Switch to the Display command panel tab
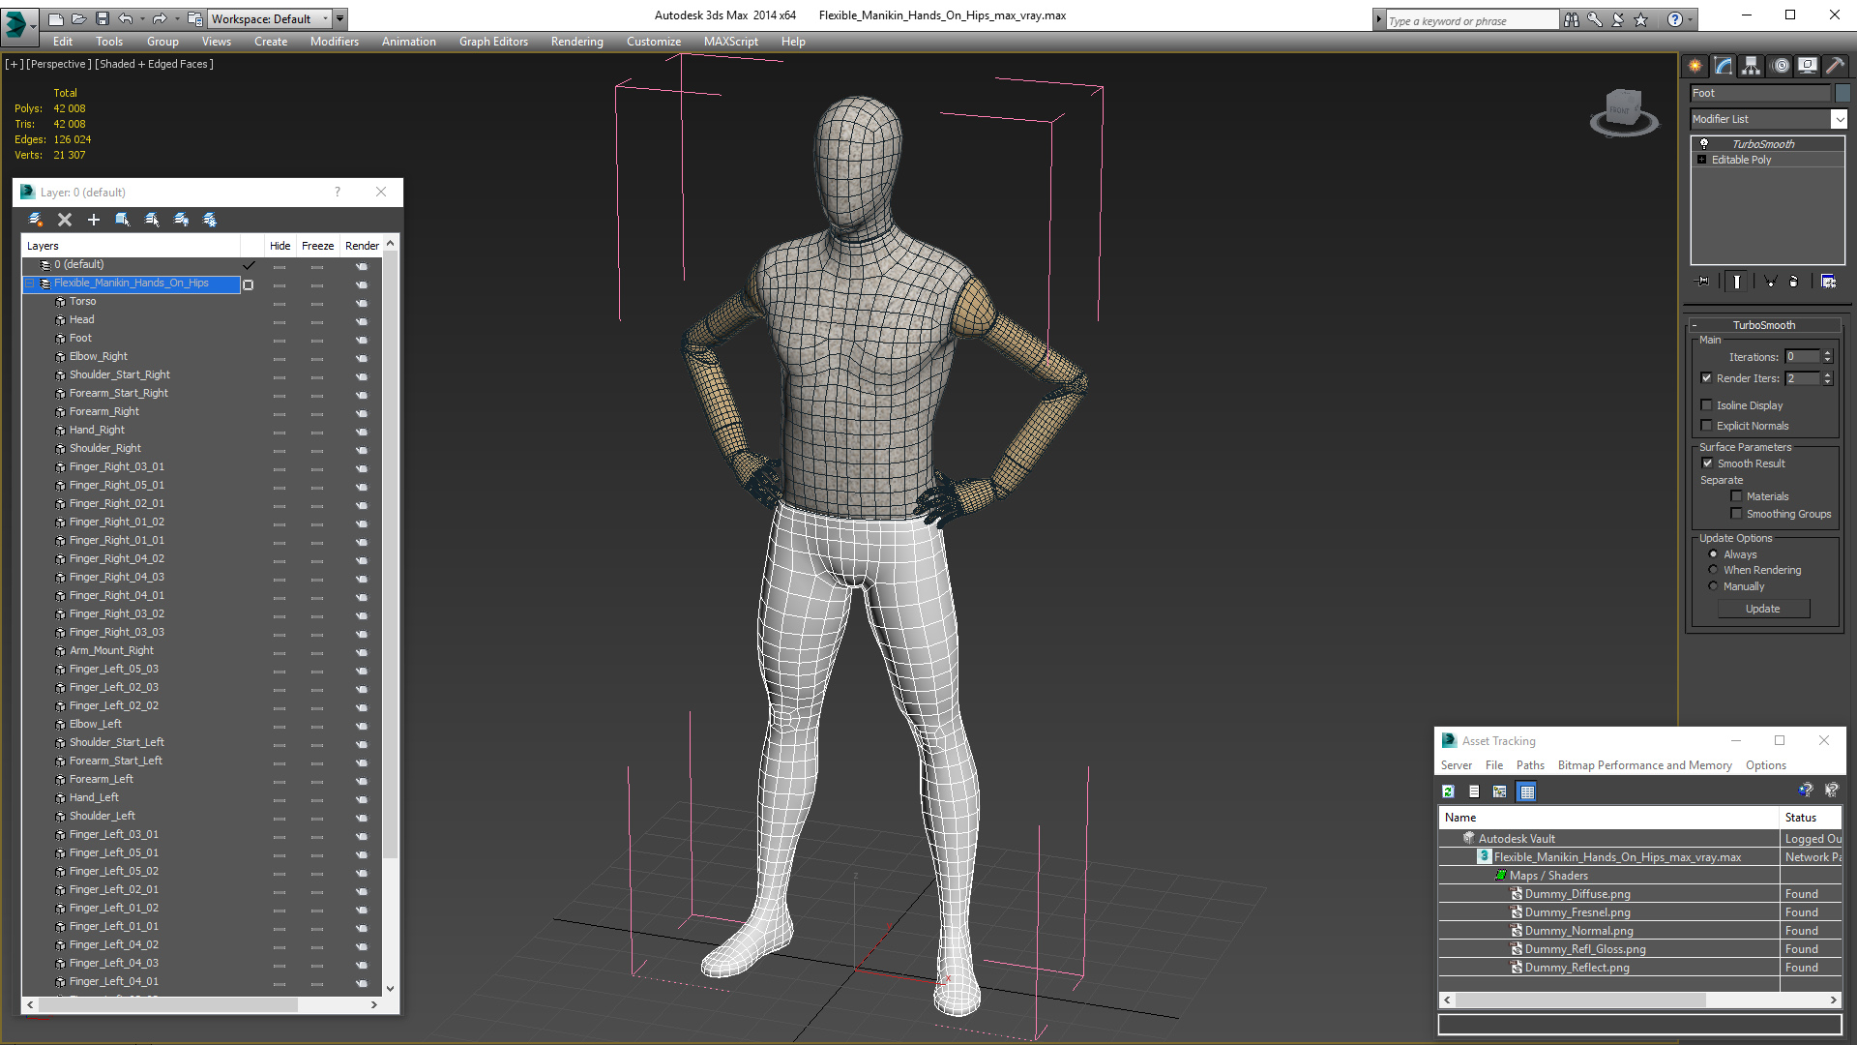Image resolution: width=1857 pixels, height=1045 pixels. pyautogui.click(x=1808, y=66)
